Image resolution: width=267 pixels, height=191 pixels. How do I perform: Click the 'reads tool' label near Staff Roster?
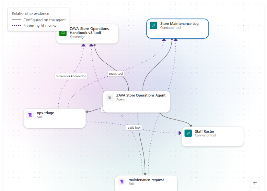click(133, 128)
